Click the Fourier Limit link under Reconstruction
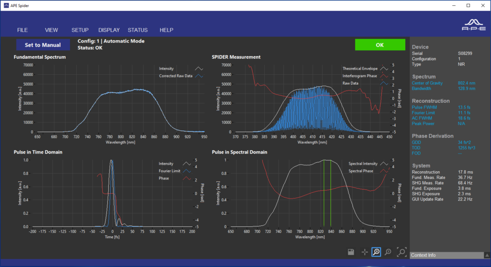This screenshot has height=267, width=491. [x=423, y=113]
